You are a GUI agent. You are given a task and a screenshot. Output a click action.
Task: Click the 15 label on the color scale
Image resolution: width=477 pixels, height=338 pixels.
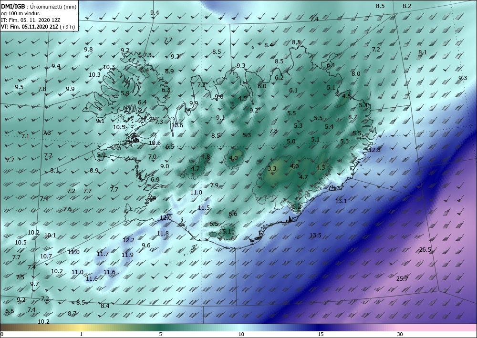click(x=321, y=334)
